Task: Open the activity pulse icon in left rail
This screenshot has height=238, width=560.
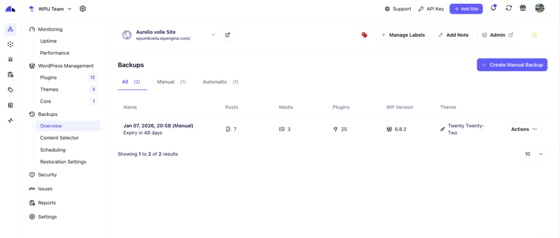Action: pyautogui.click(x=10, y=121)
